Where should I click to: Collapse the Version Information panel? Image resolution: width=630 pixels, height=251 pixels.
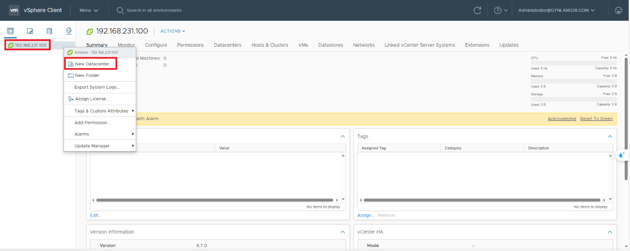(343, 232)
